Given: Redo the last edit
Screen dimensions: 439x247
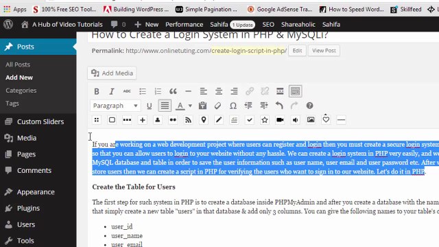Looking at the screenshot, I should pos(294,106).
